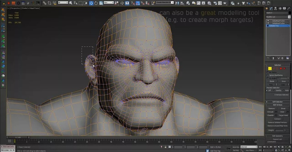The height and width of the screenshot is (152, 292).
Task: Toggle the 3D Snaps icon
Action: pos(133,3)
